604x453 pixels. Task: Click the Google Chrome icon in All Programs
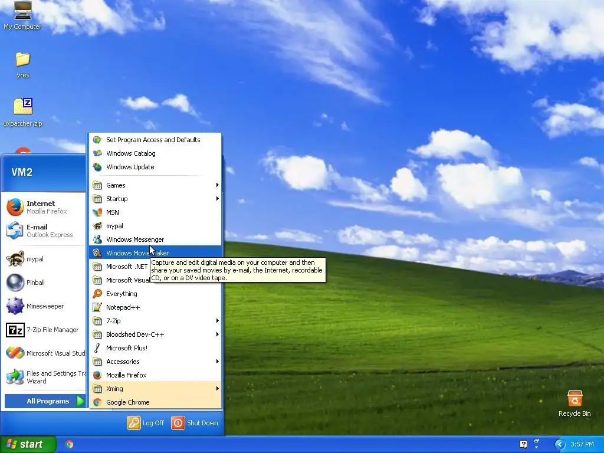(97, 402)
